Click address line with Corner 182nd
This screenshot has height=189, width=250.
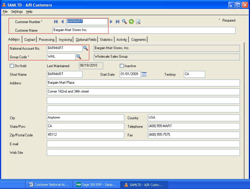tap(143, 92)
